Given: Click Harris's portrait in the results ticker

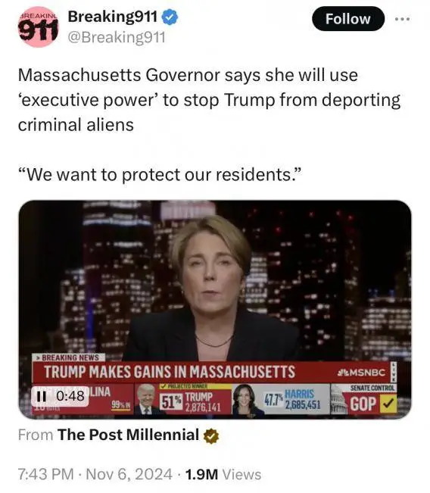Looking at the screenshot, I should click(x=247, y=401).
